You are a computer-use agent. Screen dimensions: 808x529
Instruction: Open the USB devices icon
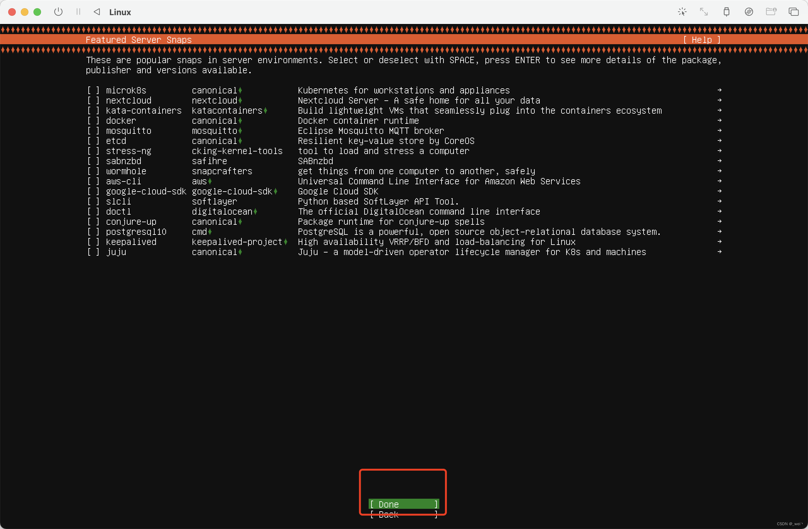click(726, 12)
